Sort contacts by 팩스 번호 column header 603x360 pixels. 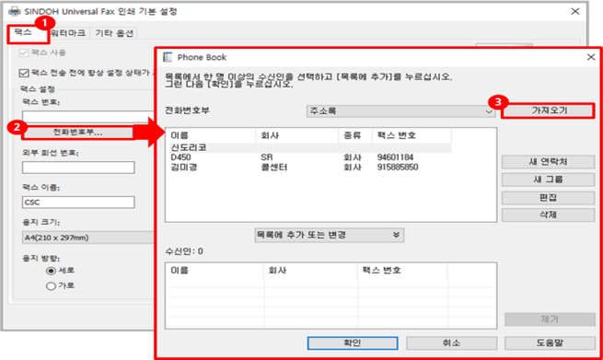[x=412, y=135]
